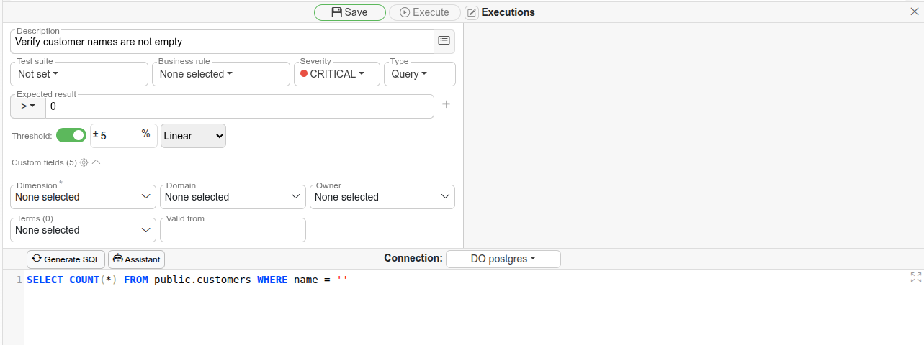Open the Linear threshold mode selector

193,135
